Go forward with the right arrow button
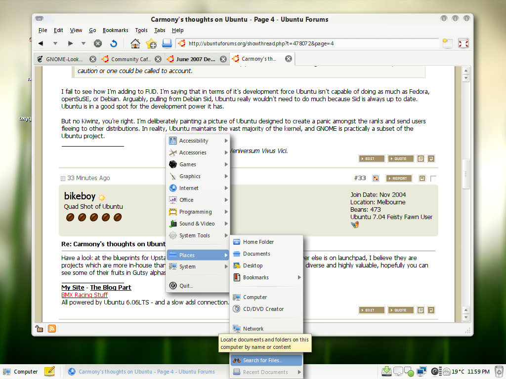This screenshot has width=506, height=379. coord(70,43)
